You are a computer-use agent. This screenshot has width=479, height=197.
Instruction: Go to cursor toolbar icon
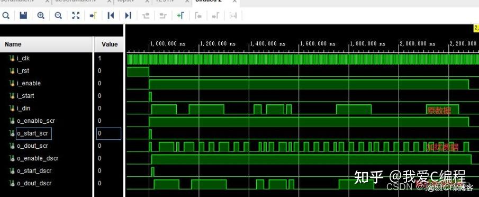click(x=93, y=15)
